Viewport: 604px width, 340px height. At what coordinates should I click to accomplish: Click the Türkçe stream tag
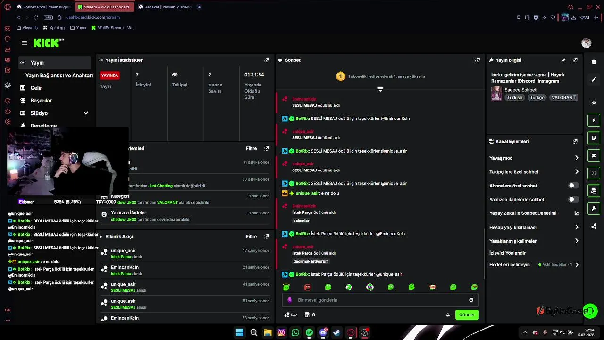pos(537,98)
